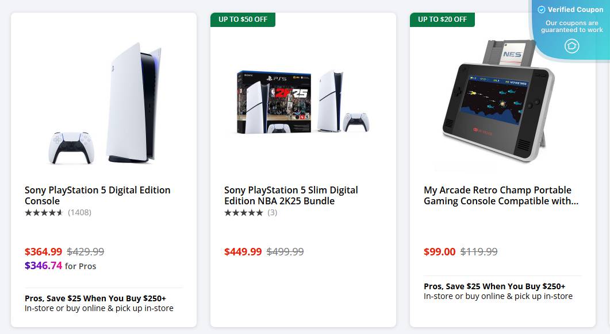Viewport: 610px width, 334px height.
Task: Click "In-store or buy online & pick up in-store" text
Action: click(x=99, y=308)
